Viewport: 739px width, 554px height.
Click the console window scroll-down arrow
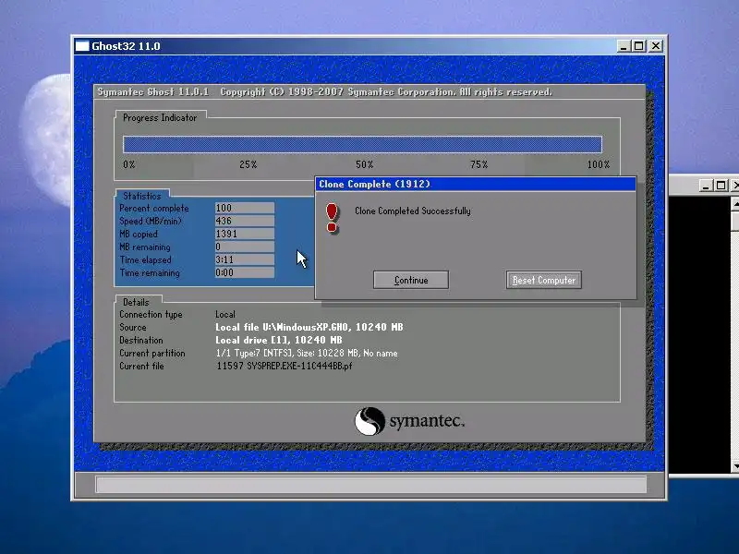click(x=735, y=466)
